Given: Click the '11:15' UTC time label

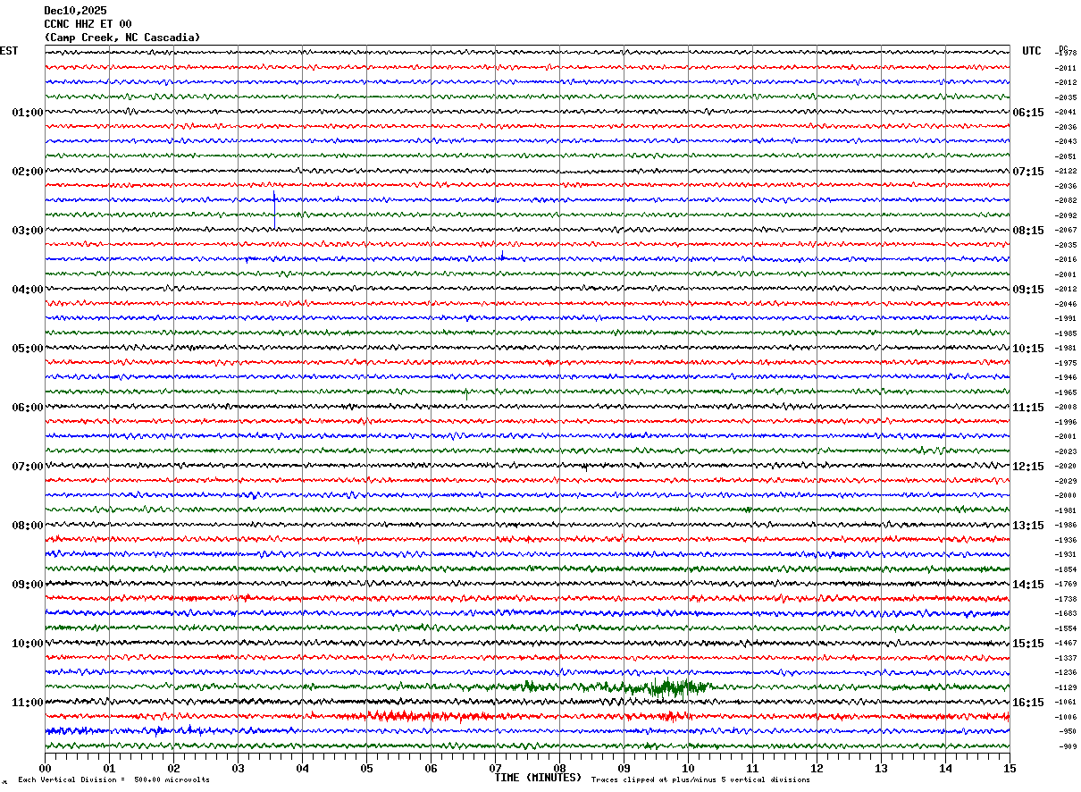Looking at the screenshot, I should (x=1028, y=408).
